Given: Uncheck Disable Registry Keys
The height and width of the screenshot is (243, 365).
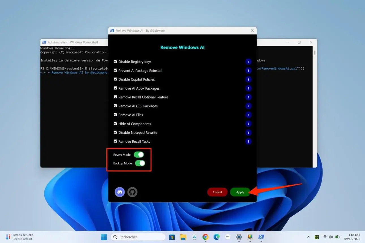Looking at the screenshot, I should tap(115, 61).
